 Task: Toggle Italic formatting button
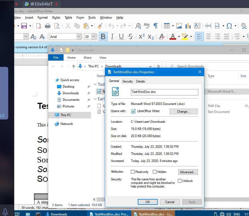tap(112, 36)
